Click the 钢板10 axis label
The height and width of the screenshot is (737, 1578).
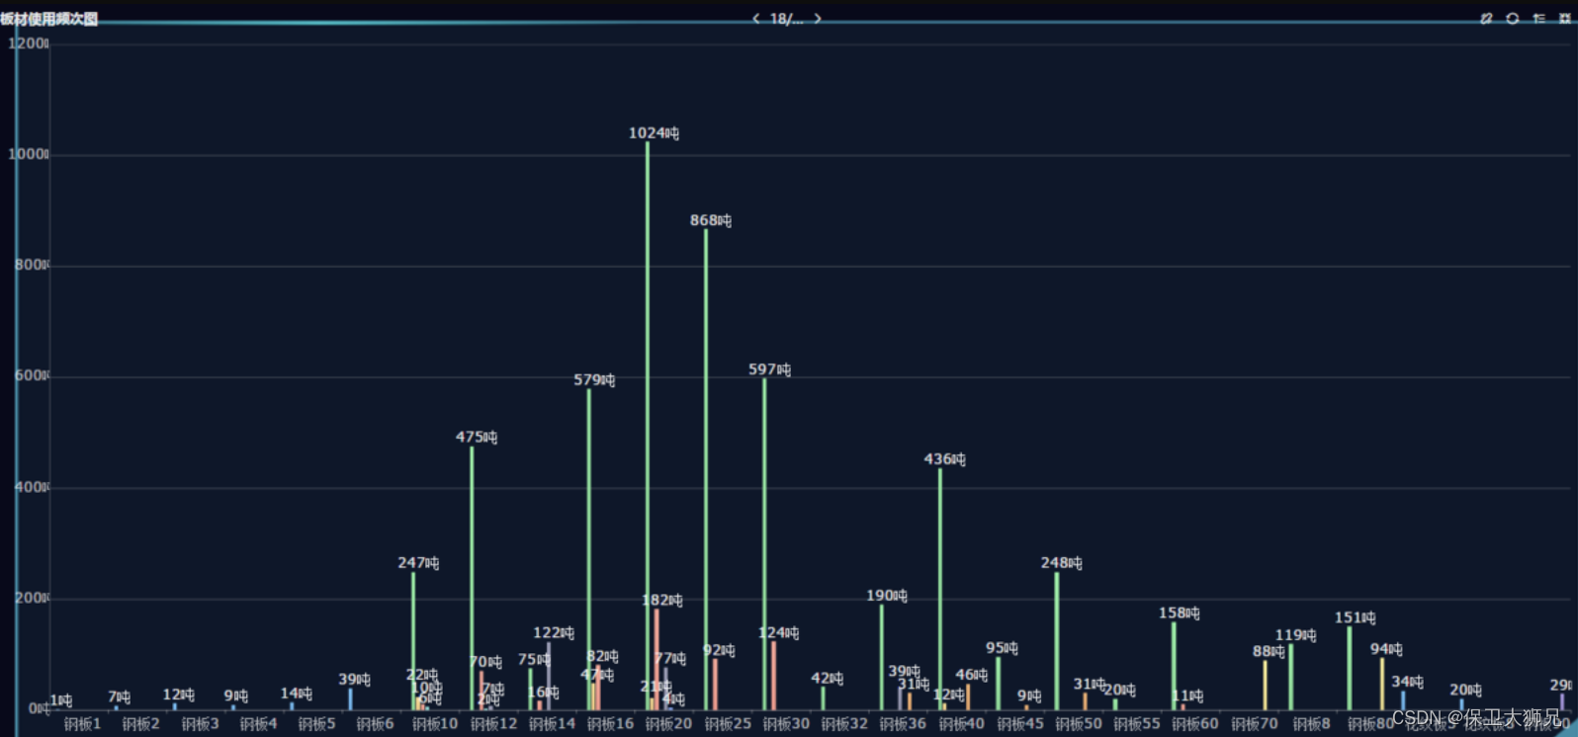(435, 724)
